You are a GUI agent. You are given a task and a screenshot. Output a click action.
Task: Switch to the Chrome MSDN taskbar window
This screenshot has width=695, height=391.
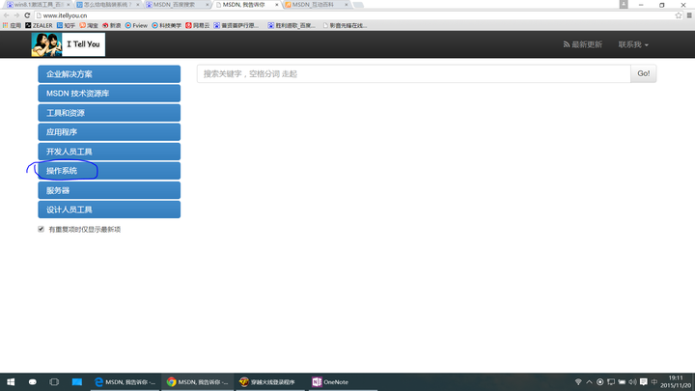[x=197, y=381]
